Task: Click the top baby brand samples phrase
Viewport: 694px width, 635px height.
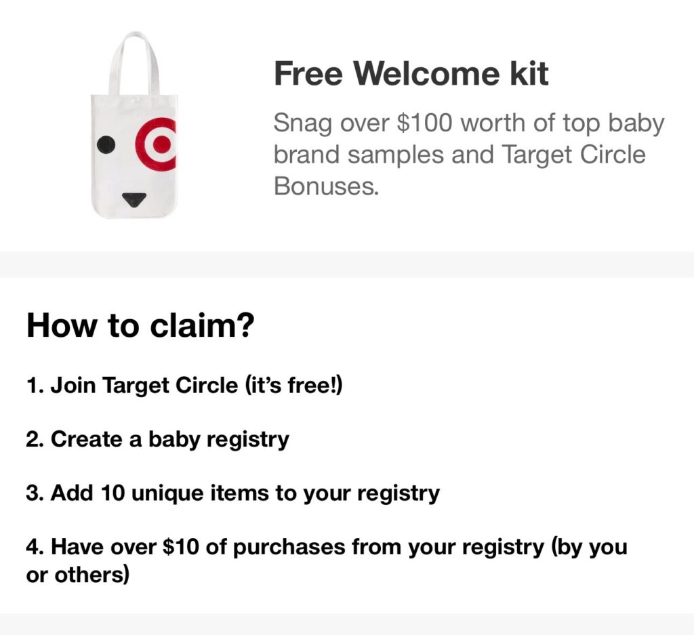Action: [469, 139]
